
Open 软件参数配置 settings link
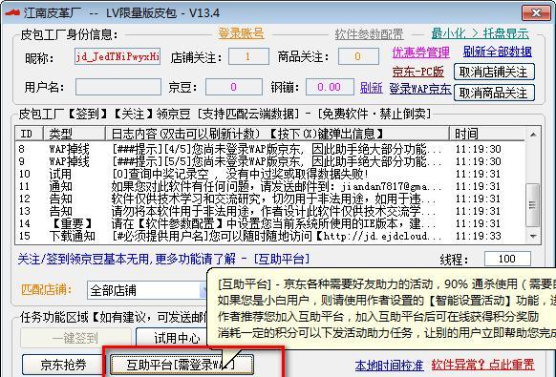369,34
